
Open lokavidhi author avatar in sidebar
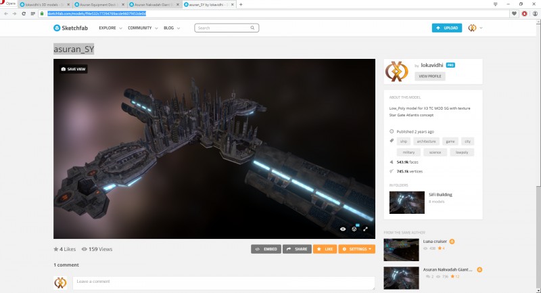click(397, 72)
